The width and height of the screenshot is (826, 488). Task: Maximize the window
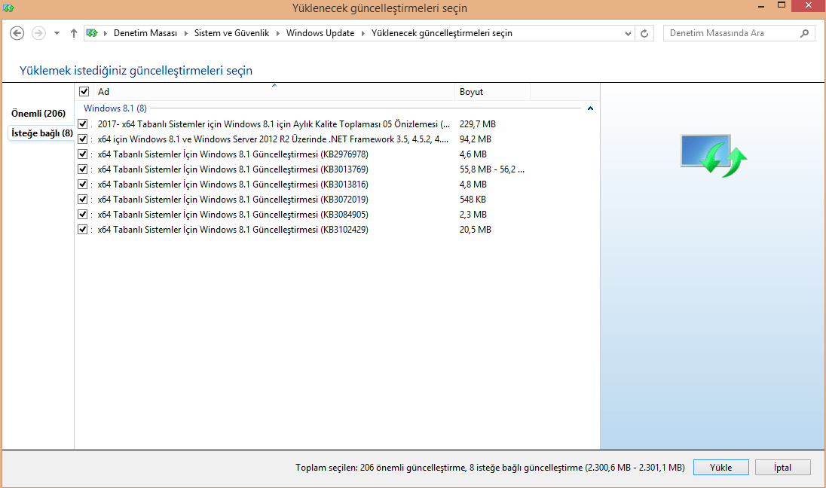[782, 5]
